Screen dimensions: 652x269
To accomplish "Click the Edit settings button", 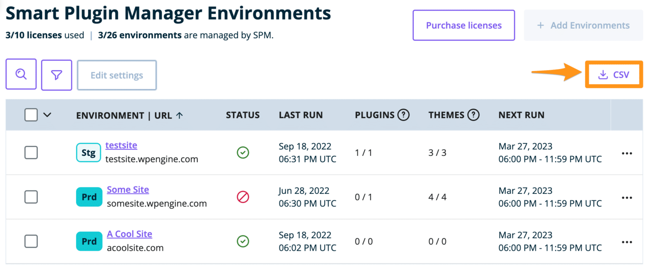I will tap(116, 75).
